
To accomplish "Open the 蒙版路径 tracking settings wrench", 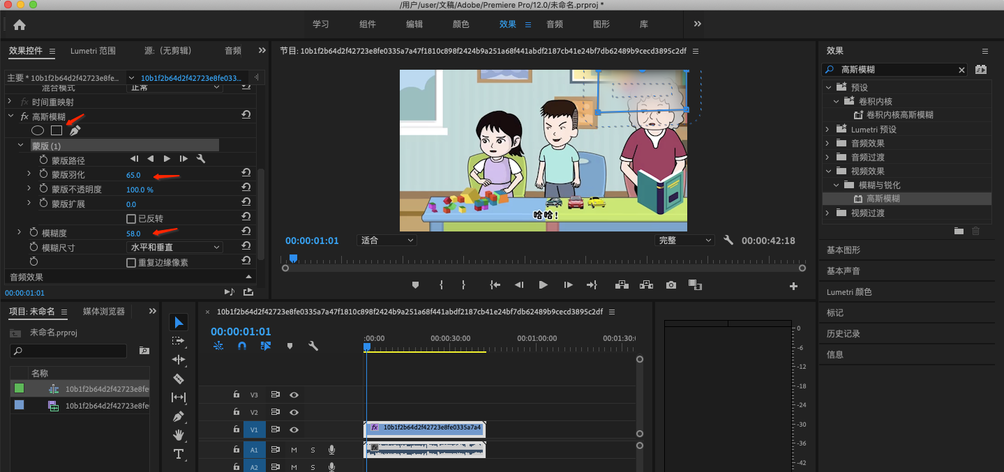I will point(201,160).
